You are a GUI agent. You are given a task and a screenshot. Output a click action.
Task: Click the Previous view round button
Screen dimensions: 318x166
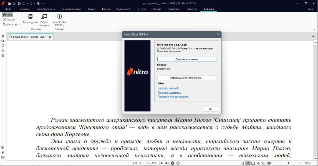click(173, 163)
